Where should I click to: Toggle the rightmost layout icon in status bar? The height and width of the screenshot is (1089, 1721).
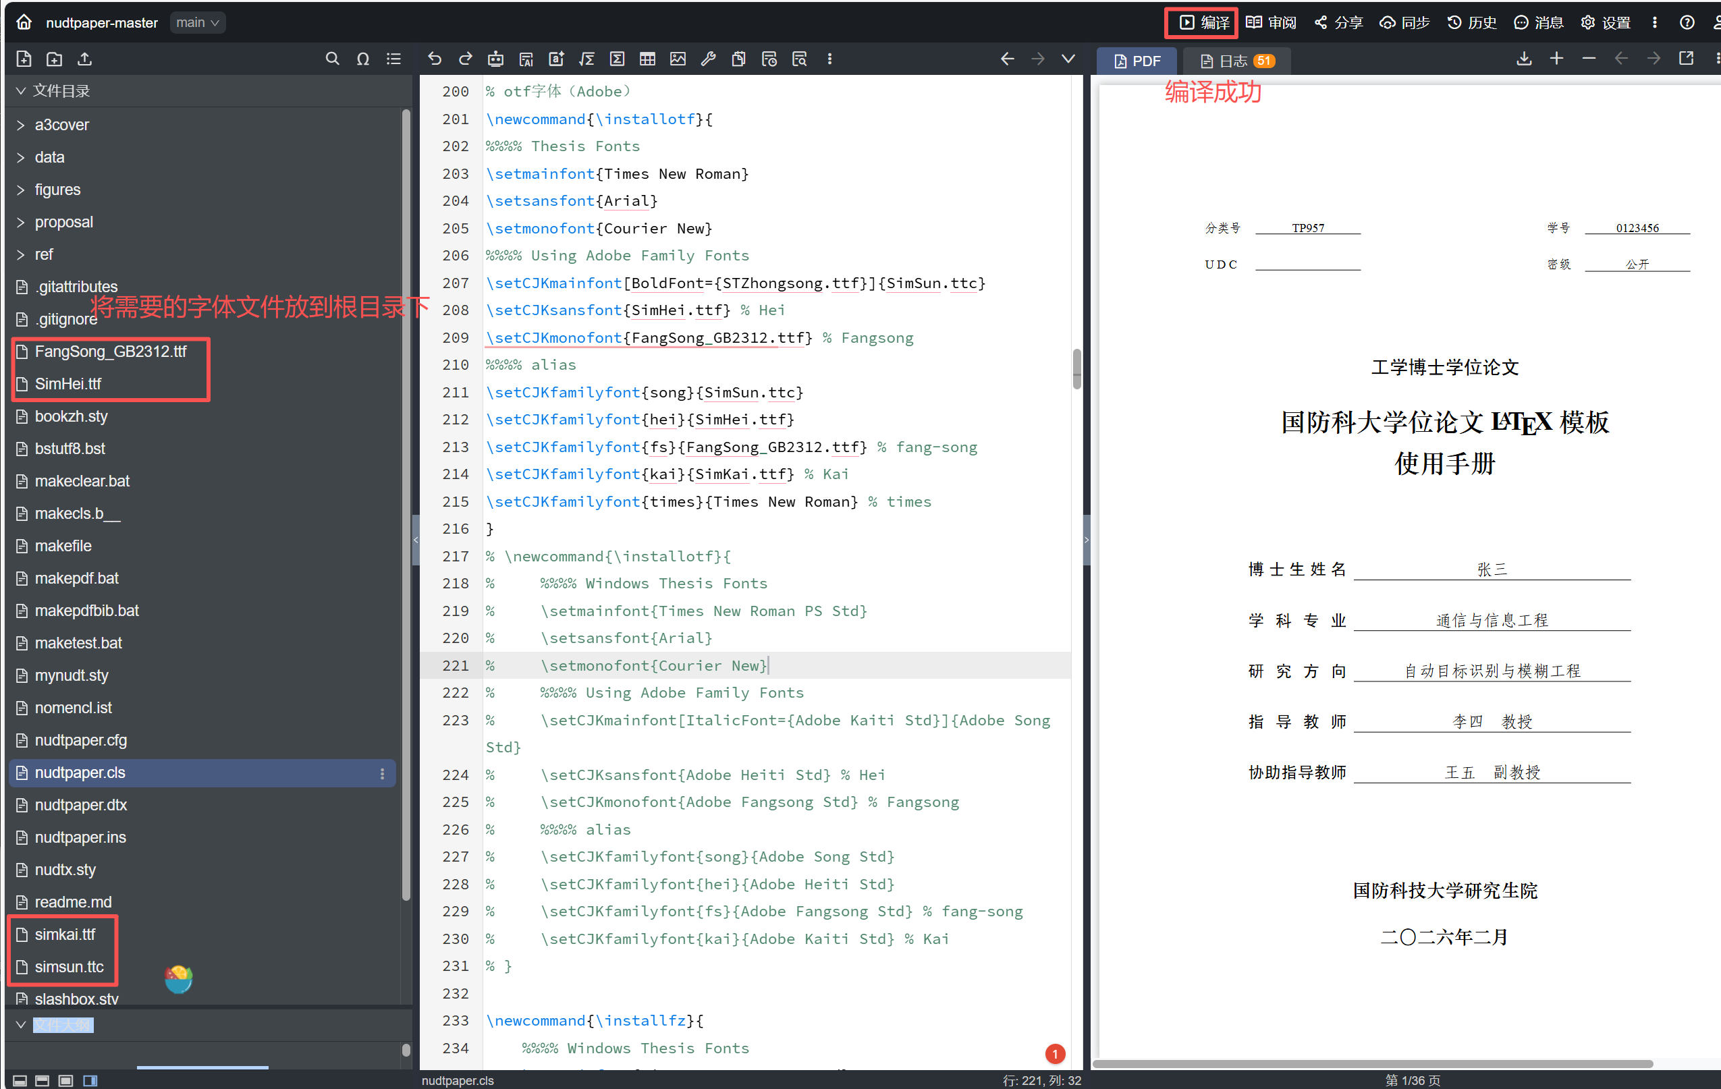tap(90, 1080)
